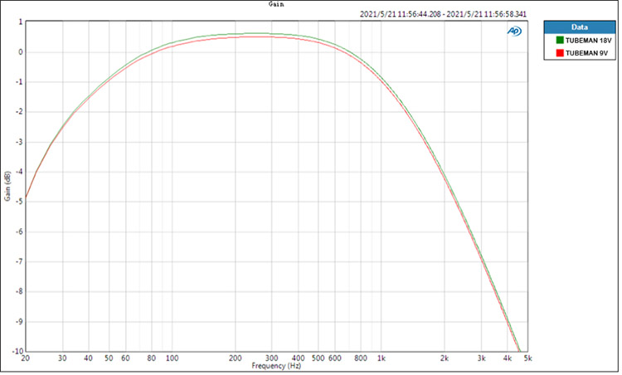Click the 20 tick on the frequency axis

tap(25, 358)
